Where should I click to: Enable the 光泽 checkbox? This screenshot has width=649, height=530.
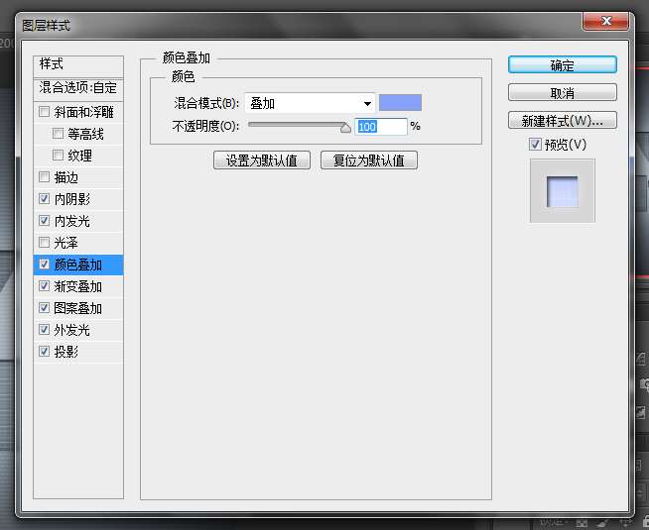pos(44,243)
